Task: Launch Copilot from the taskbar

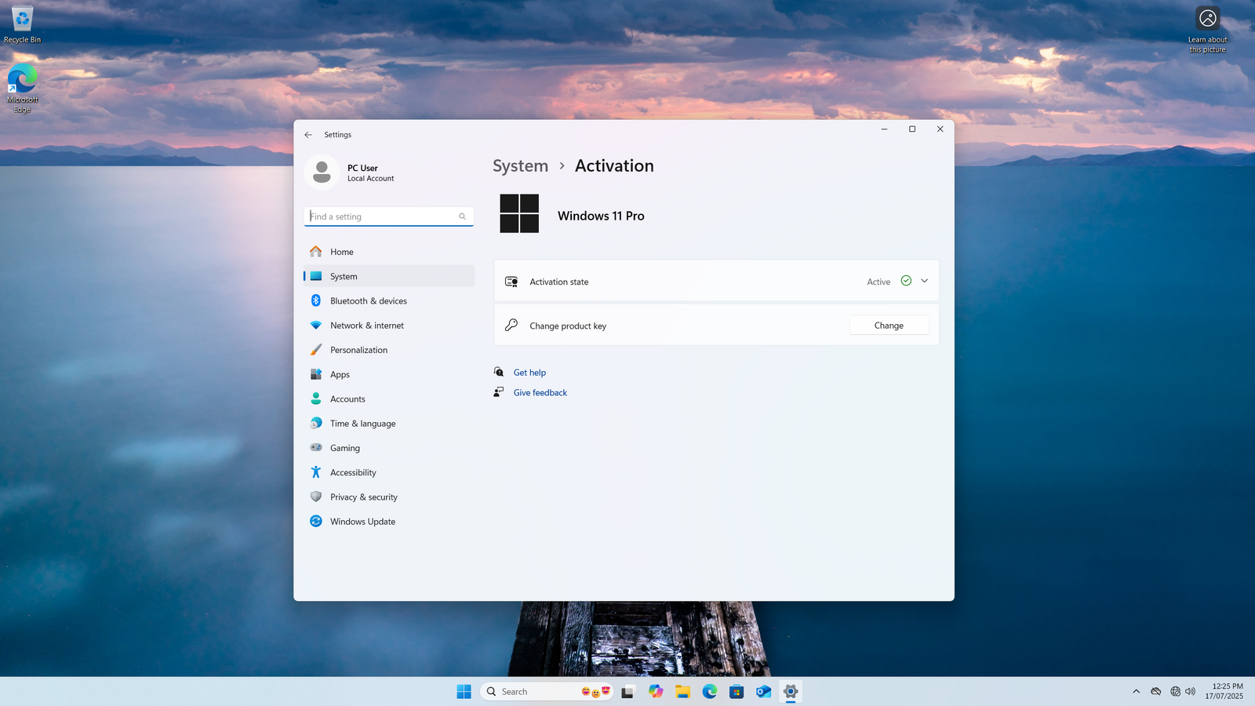Action: [x=656, y=691]
